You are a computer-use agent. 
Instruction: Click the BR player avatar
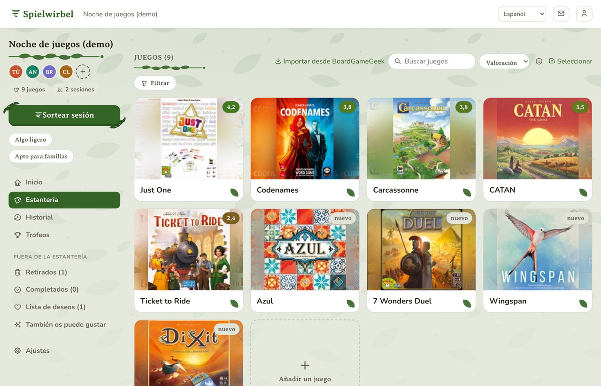tap(49, 72)
